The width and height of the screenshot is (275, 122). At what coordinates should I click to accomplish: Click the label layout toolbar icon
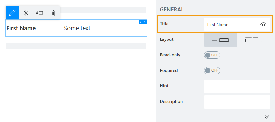39,13
